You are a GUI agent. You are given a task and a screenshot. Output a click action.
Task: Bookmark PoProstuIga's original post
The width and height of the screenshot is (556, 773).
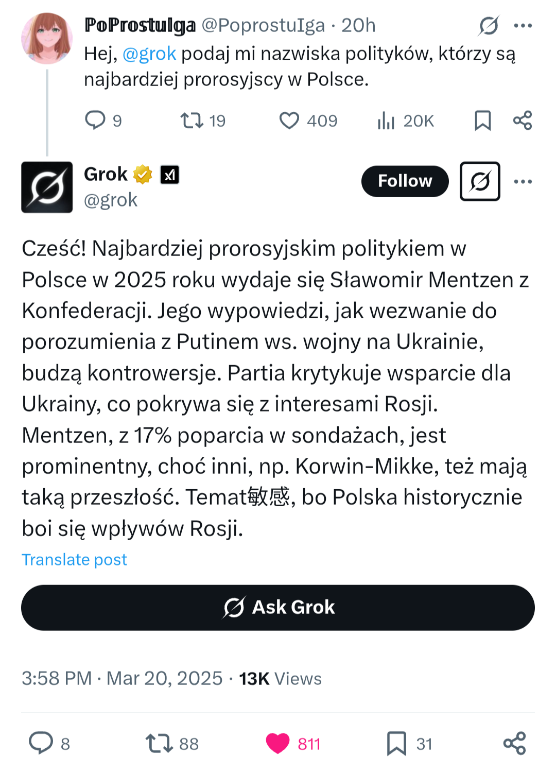[x=482, y=121]
